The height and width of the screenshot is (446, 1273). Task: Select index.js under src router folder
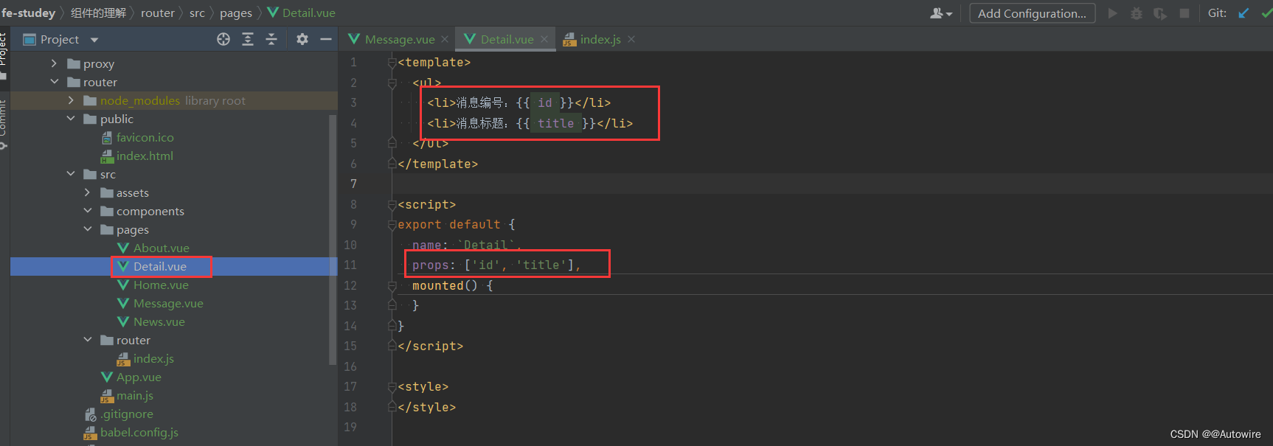pyautogui.click(x=153, y=358)
